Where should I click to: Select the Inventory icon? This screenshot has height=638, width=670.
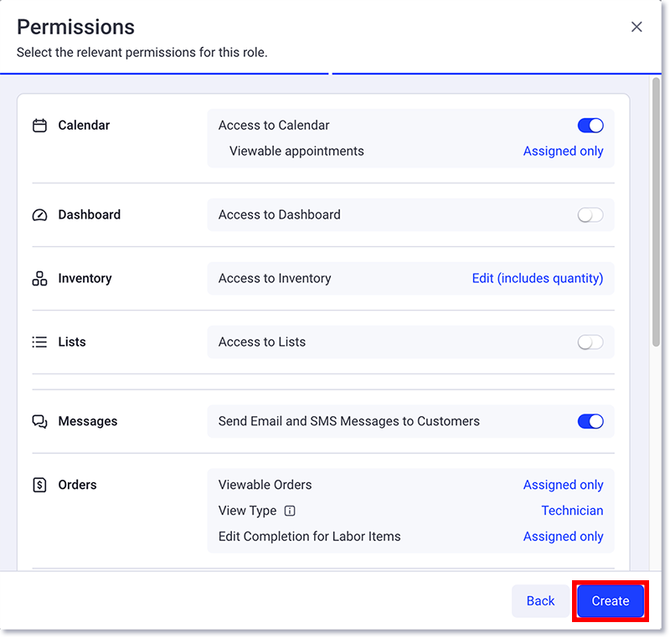pos(39,278)
